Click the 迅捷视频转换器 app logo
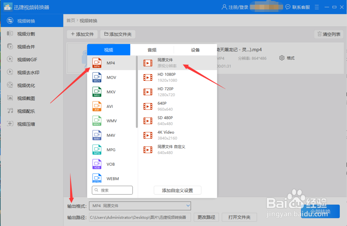347x226 pixels. [8, 7]
